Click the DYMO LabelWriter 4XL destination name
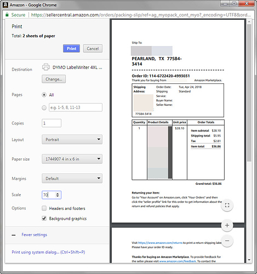The image size is (257, 274). click(77, 67)
